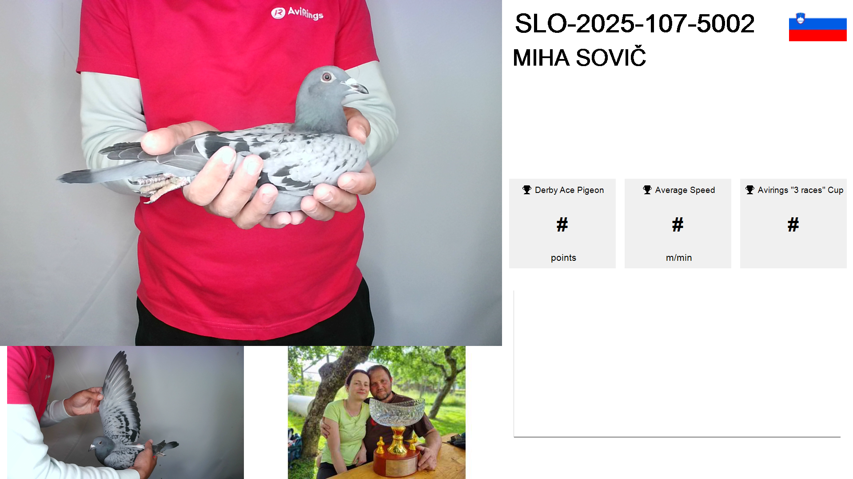The height and width of the screenshot is (479, 853).
Task: Open the Derby Ace Pigeon points card
Action: point(562,224)
